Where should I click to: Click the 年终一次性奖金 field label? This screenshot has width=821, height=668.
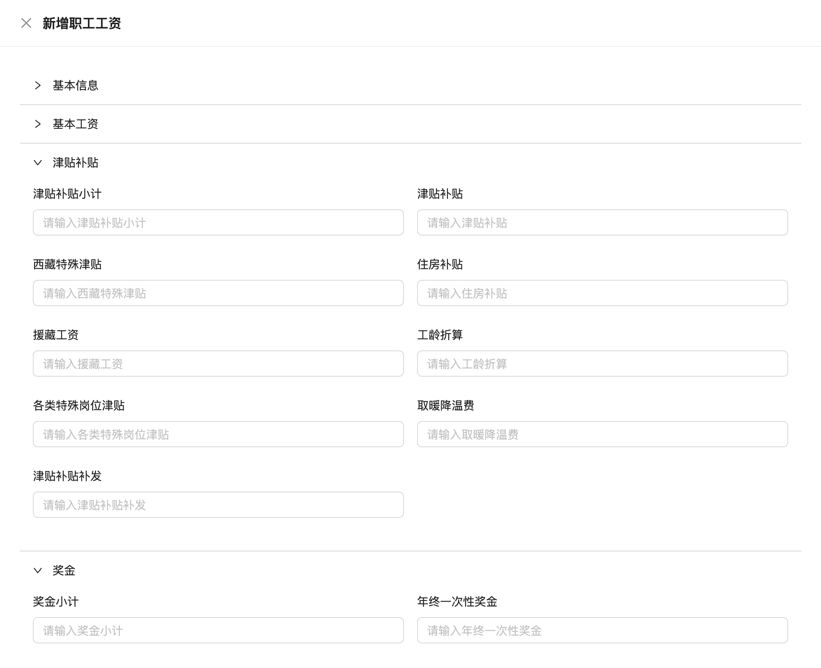[457, 602]
